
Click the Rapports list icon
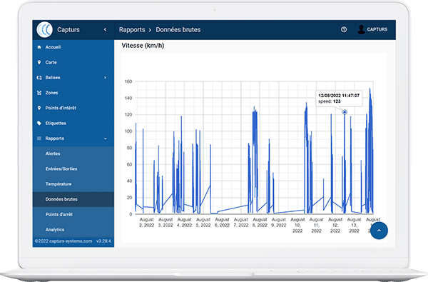39,139
